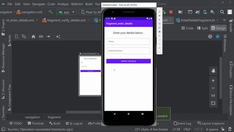Rotate emulator right using sidebar icon
The image size is (234, 132).
pos(159,28)
